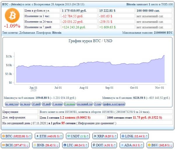Switch chart to 'по минутам' range
Viewport: 175px width, 149px height.
coord(11,104)
